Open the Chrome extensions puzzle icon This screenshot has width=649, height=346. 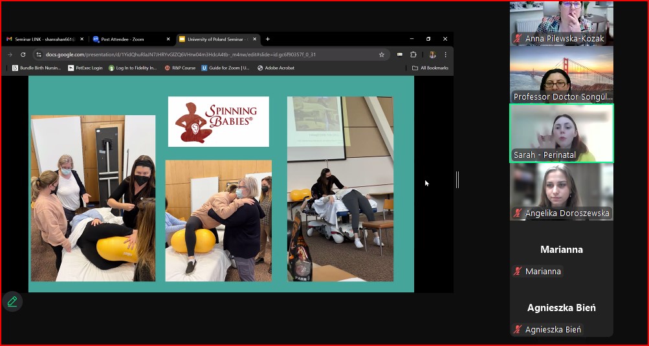tap(413, 54)
